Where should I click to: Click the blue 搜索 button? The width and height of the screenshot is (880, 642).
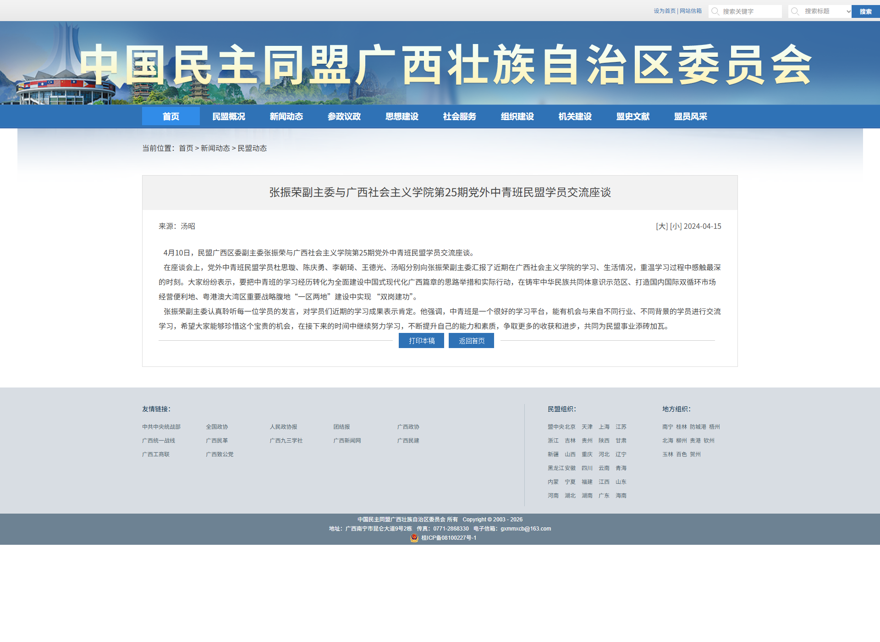coord(866,11)
